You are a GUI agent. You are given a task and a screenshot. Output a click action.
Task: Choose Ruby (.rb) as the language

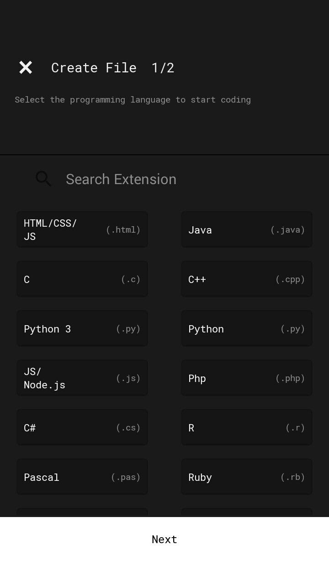click(247, 477)
